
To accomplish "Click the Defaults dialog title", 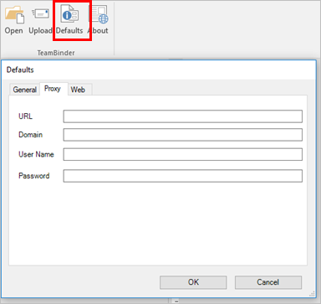I will pyautogui.click(x=20, y=70).
